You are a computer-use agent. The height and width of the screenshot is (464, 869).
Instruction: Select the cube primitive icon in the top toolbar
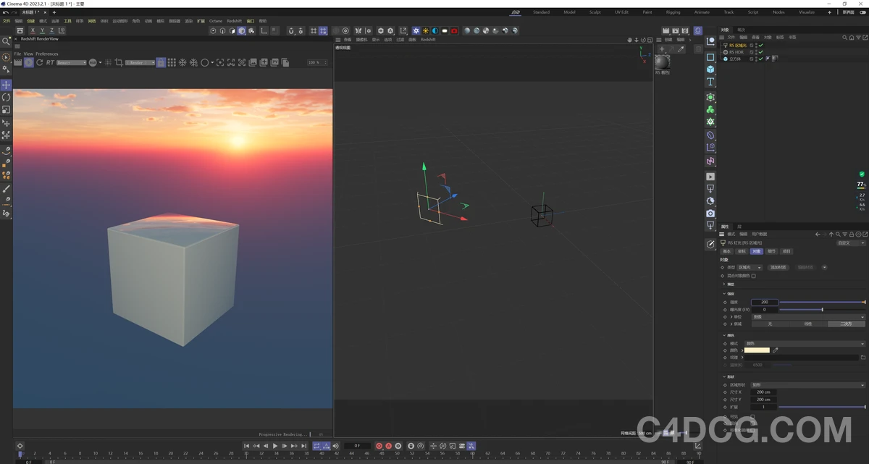coord(241,30)
